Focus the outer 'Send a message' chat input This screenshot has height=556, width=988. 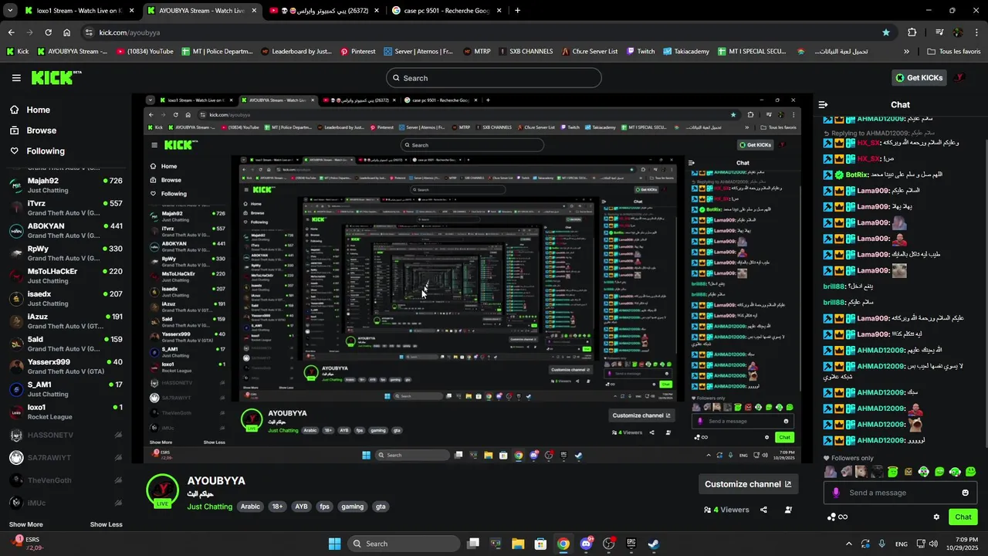tap(901, 493)
